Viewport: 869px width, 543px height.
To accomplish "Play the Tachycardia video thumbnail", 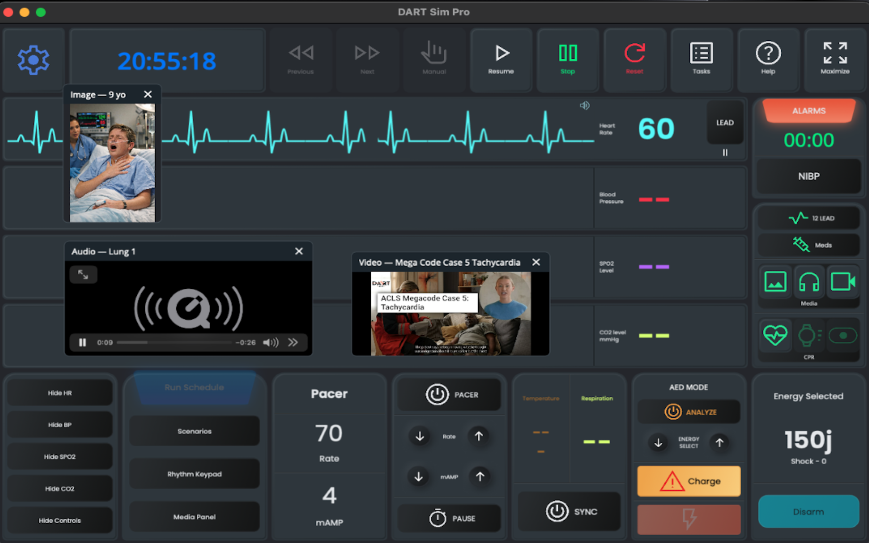I will pos(451,314).
